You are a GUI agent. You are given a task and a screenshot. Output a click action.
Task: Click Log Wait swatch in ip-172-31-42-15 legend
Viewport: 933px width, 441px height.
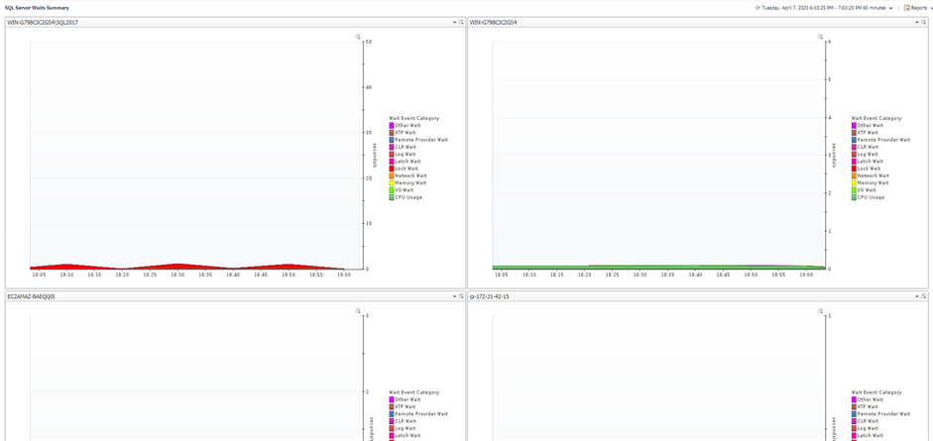pos(854,428)
